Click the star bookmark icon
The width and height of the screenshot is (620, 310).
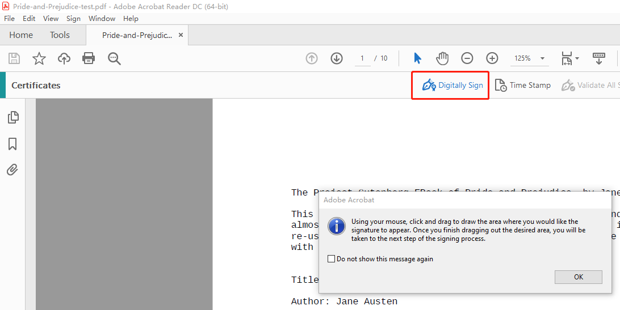39,58
